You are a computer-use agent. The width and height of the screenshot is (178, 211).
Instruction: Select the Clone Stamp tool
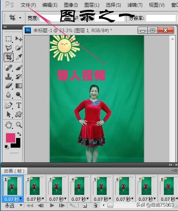click(x=9, y=77)
